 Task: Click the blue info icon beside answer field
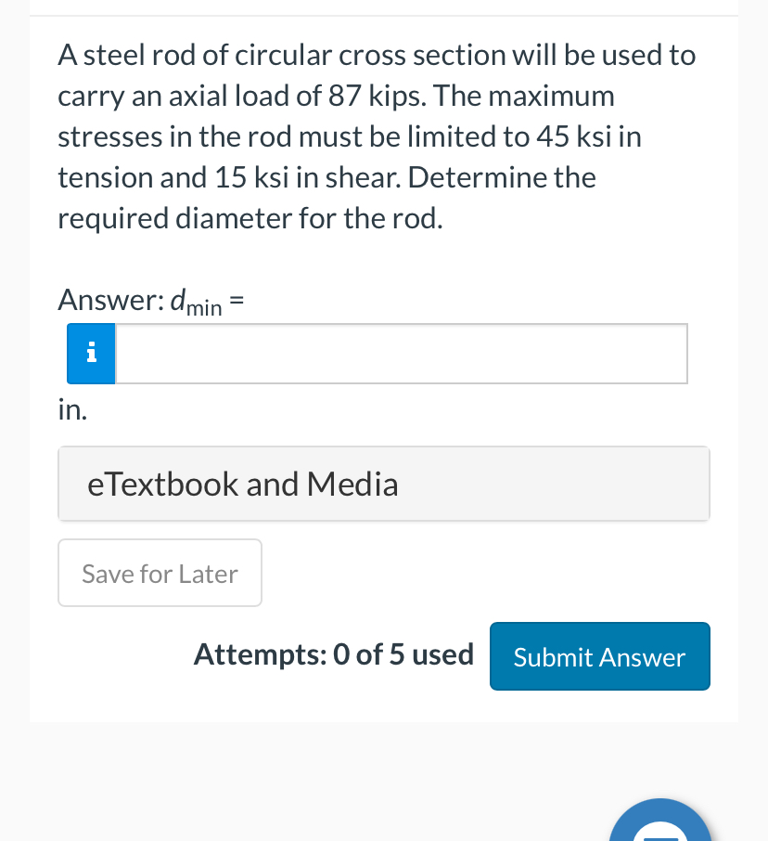91,354
